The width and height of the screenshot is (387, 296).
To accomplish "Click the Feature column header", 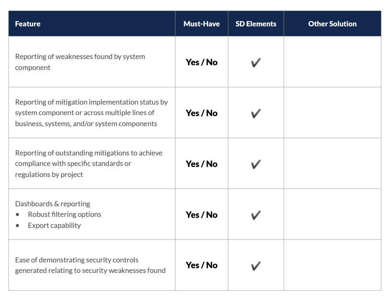I will pos(28,24).
